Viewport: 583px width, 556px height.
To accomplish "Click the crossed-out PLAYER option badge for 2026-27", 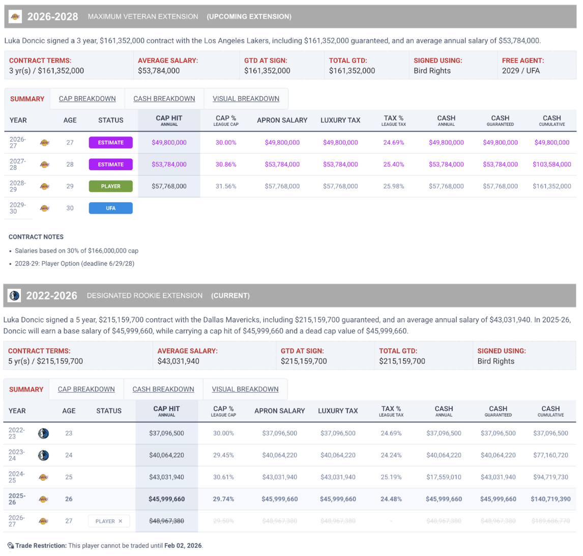I will (109, 521).
